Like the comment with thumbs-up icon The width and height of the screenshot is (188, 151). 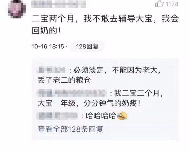pyautogui.click(x=159, y=4)
